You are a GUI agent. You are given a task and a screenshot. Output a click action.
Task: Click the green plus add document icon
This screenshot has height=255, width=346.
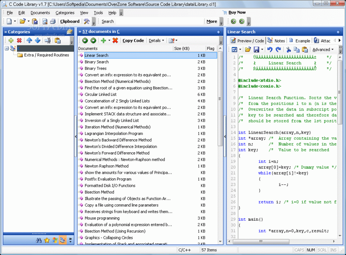pos(103,40)
